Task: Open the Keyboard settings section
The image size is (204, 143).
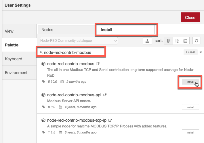Action: [19, 59]
